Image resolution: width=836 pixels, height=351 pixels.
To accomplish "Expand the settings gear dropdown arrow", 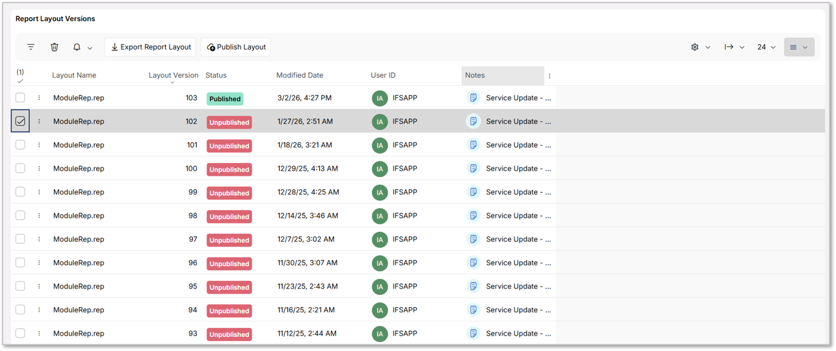I will (708, 48).
